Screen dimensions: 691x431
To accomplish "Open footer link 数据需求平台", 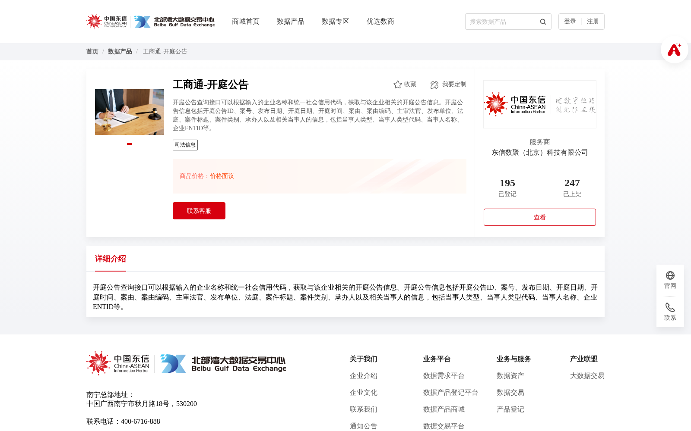I will click(444, 376).
